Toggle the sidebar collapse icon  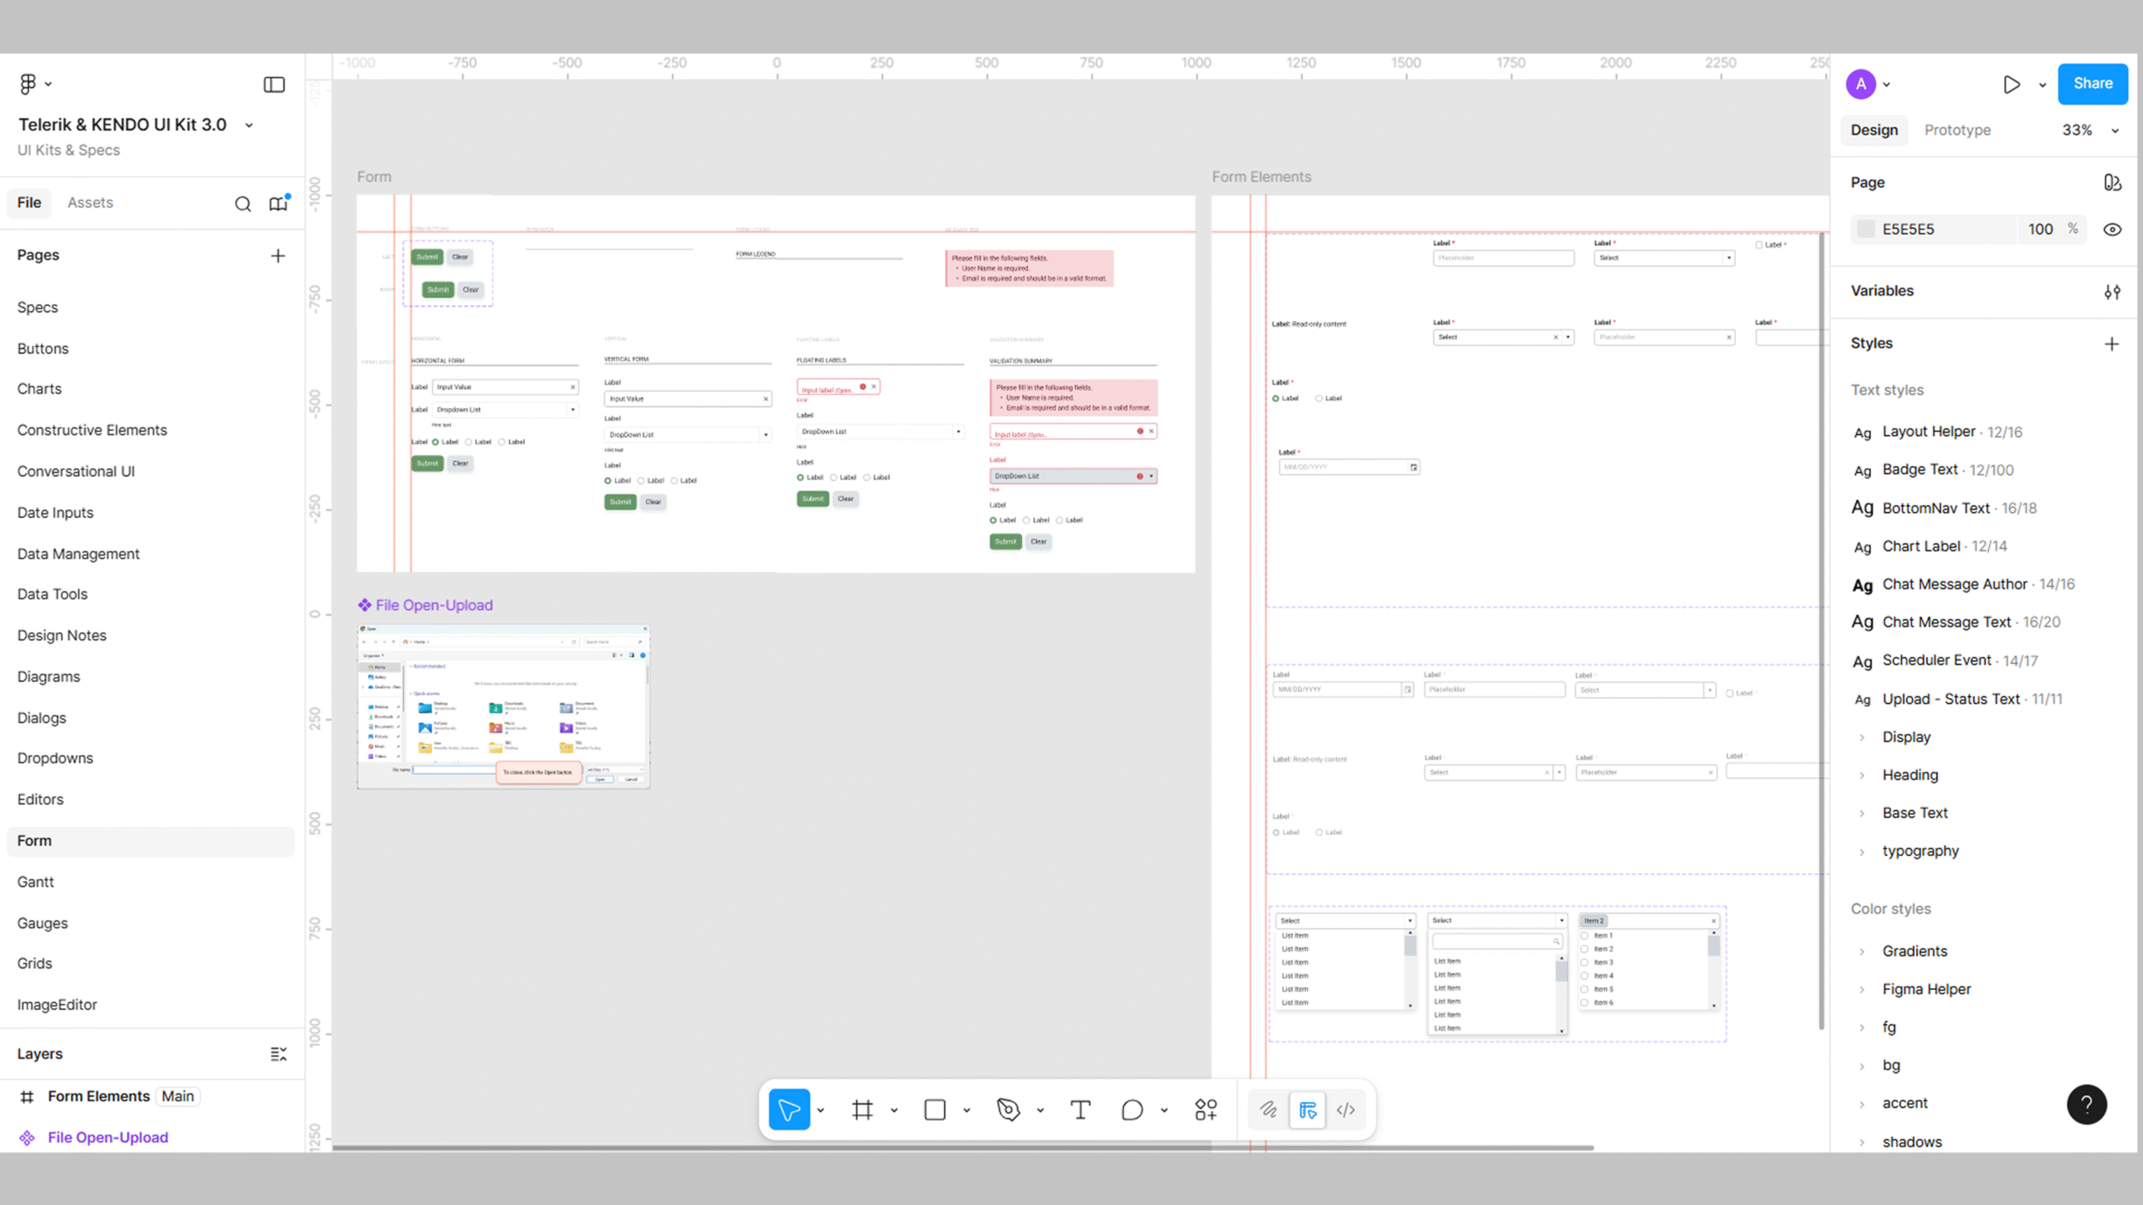click(x=274, y=85)
